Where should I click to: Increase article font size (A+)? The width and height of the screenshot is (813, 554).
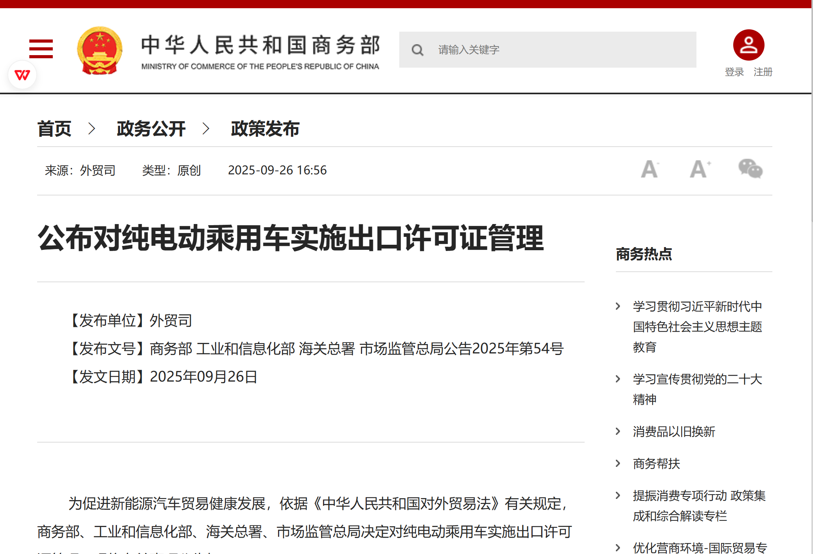pos(700,169)
